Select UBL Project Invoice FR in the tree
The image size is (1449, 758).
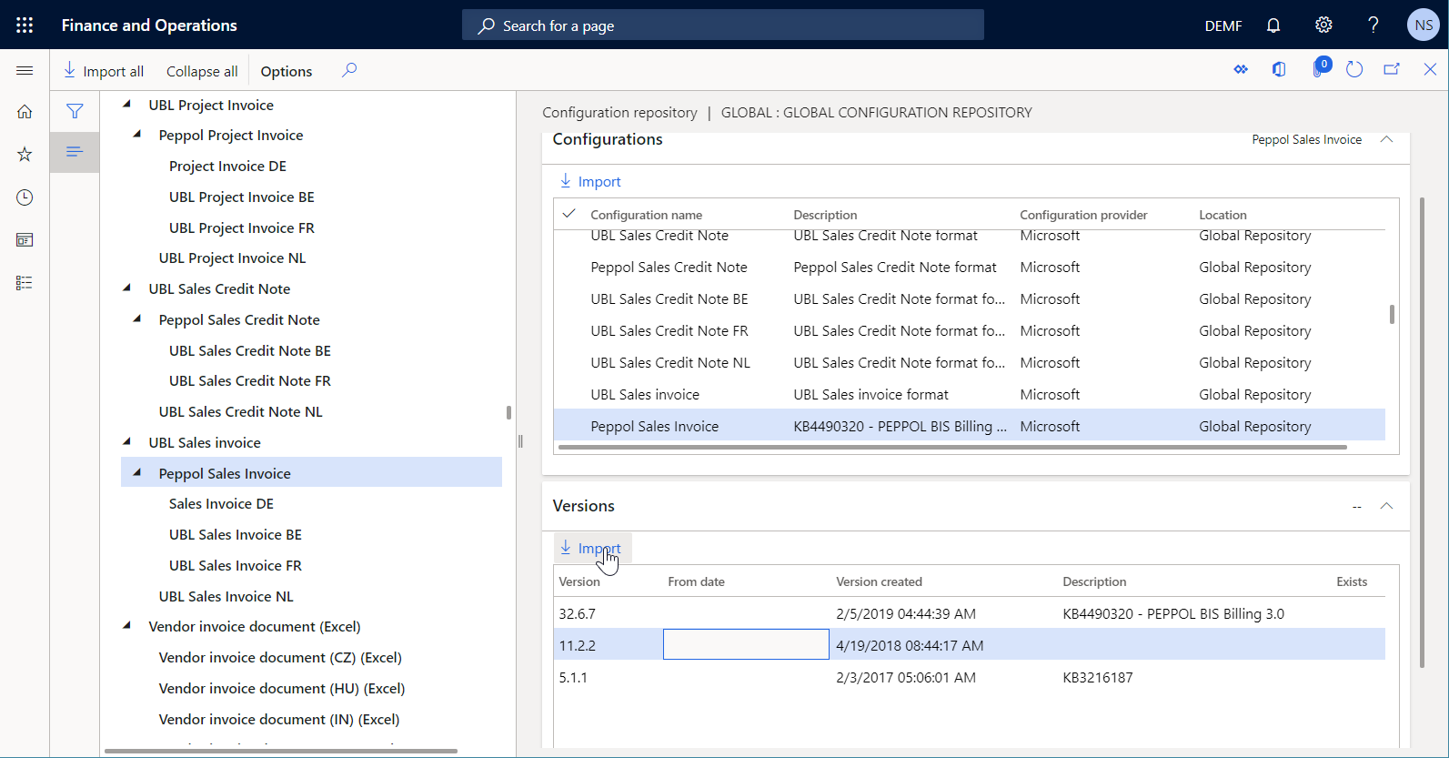coord(242,227)
